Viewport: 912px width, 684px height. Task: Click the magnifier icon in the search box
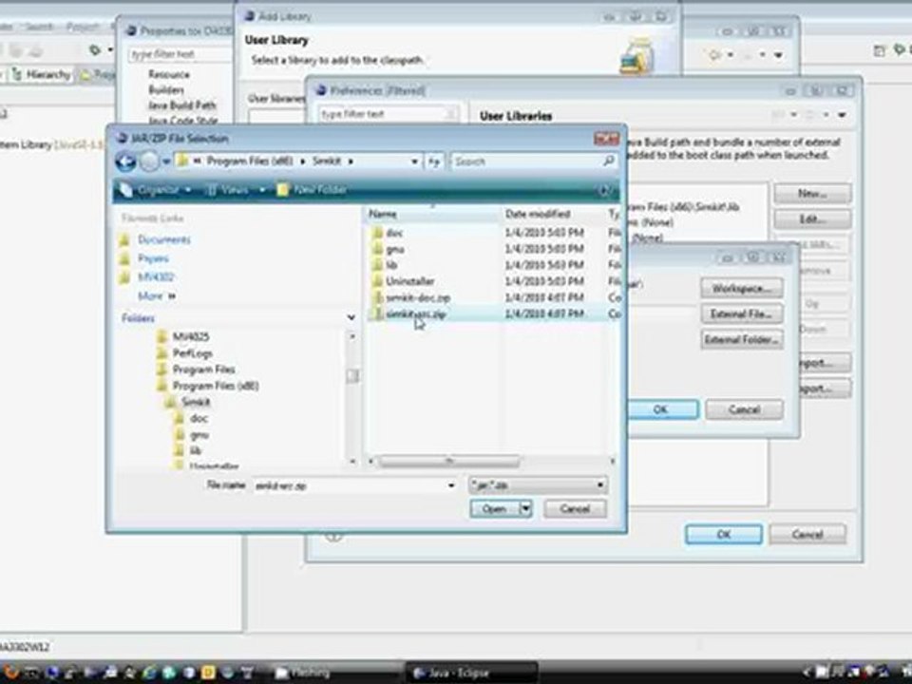pos(608,161)
